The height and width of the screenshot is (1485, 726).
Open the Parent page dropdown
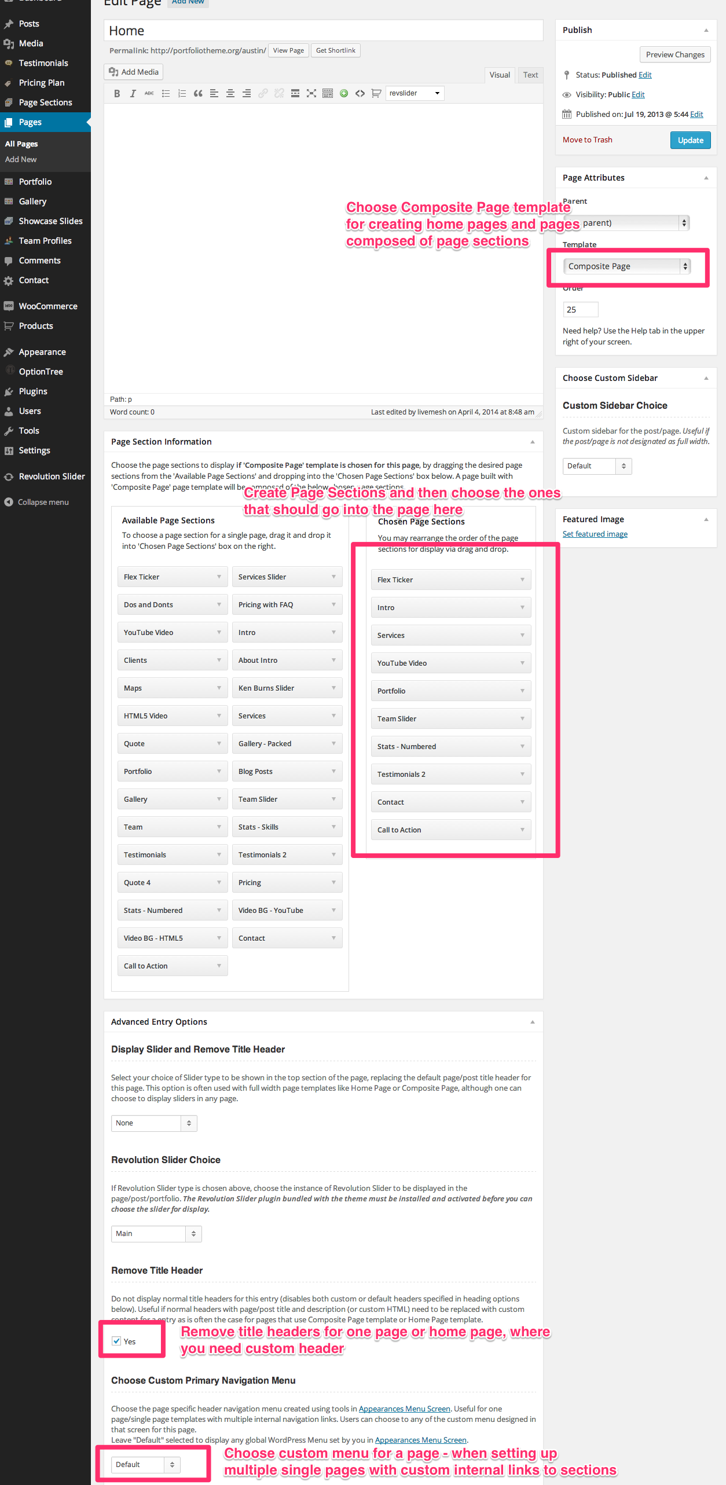click(626, 223)
